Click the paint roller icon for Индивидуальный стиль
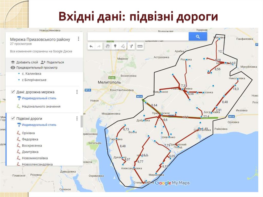Screen dimensions: 263x197 coord(19,98)
